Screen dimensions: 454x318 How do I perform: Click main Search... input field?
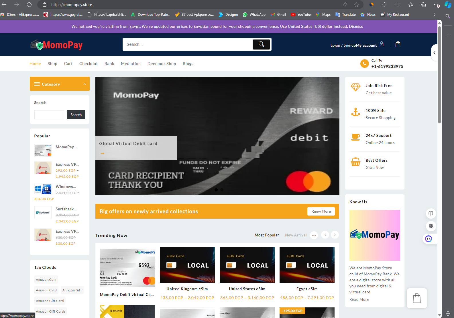(188, 44)
